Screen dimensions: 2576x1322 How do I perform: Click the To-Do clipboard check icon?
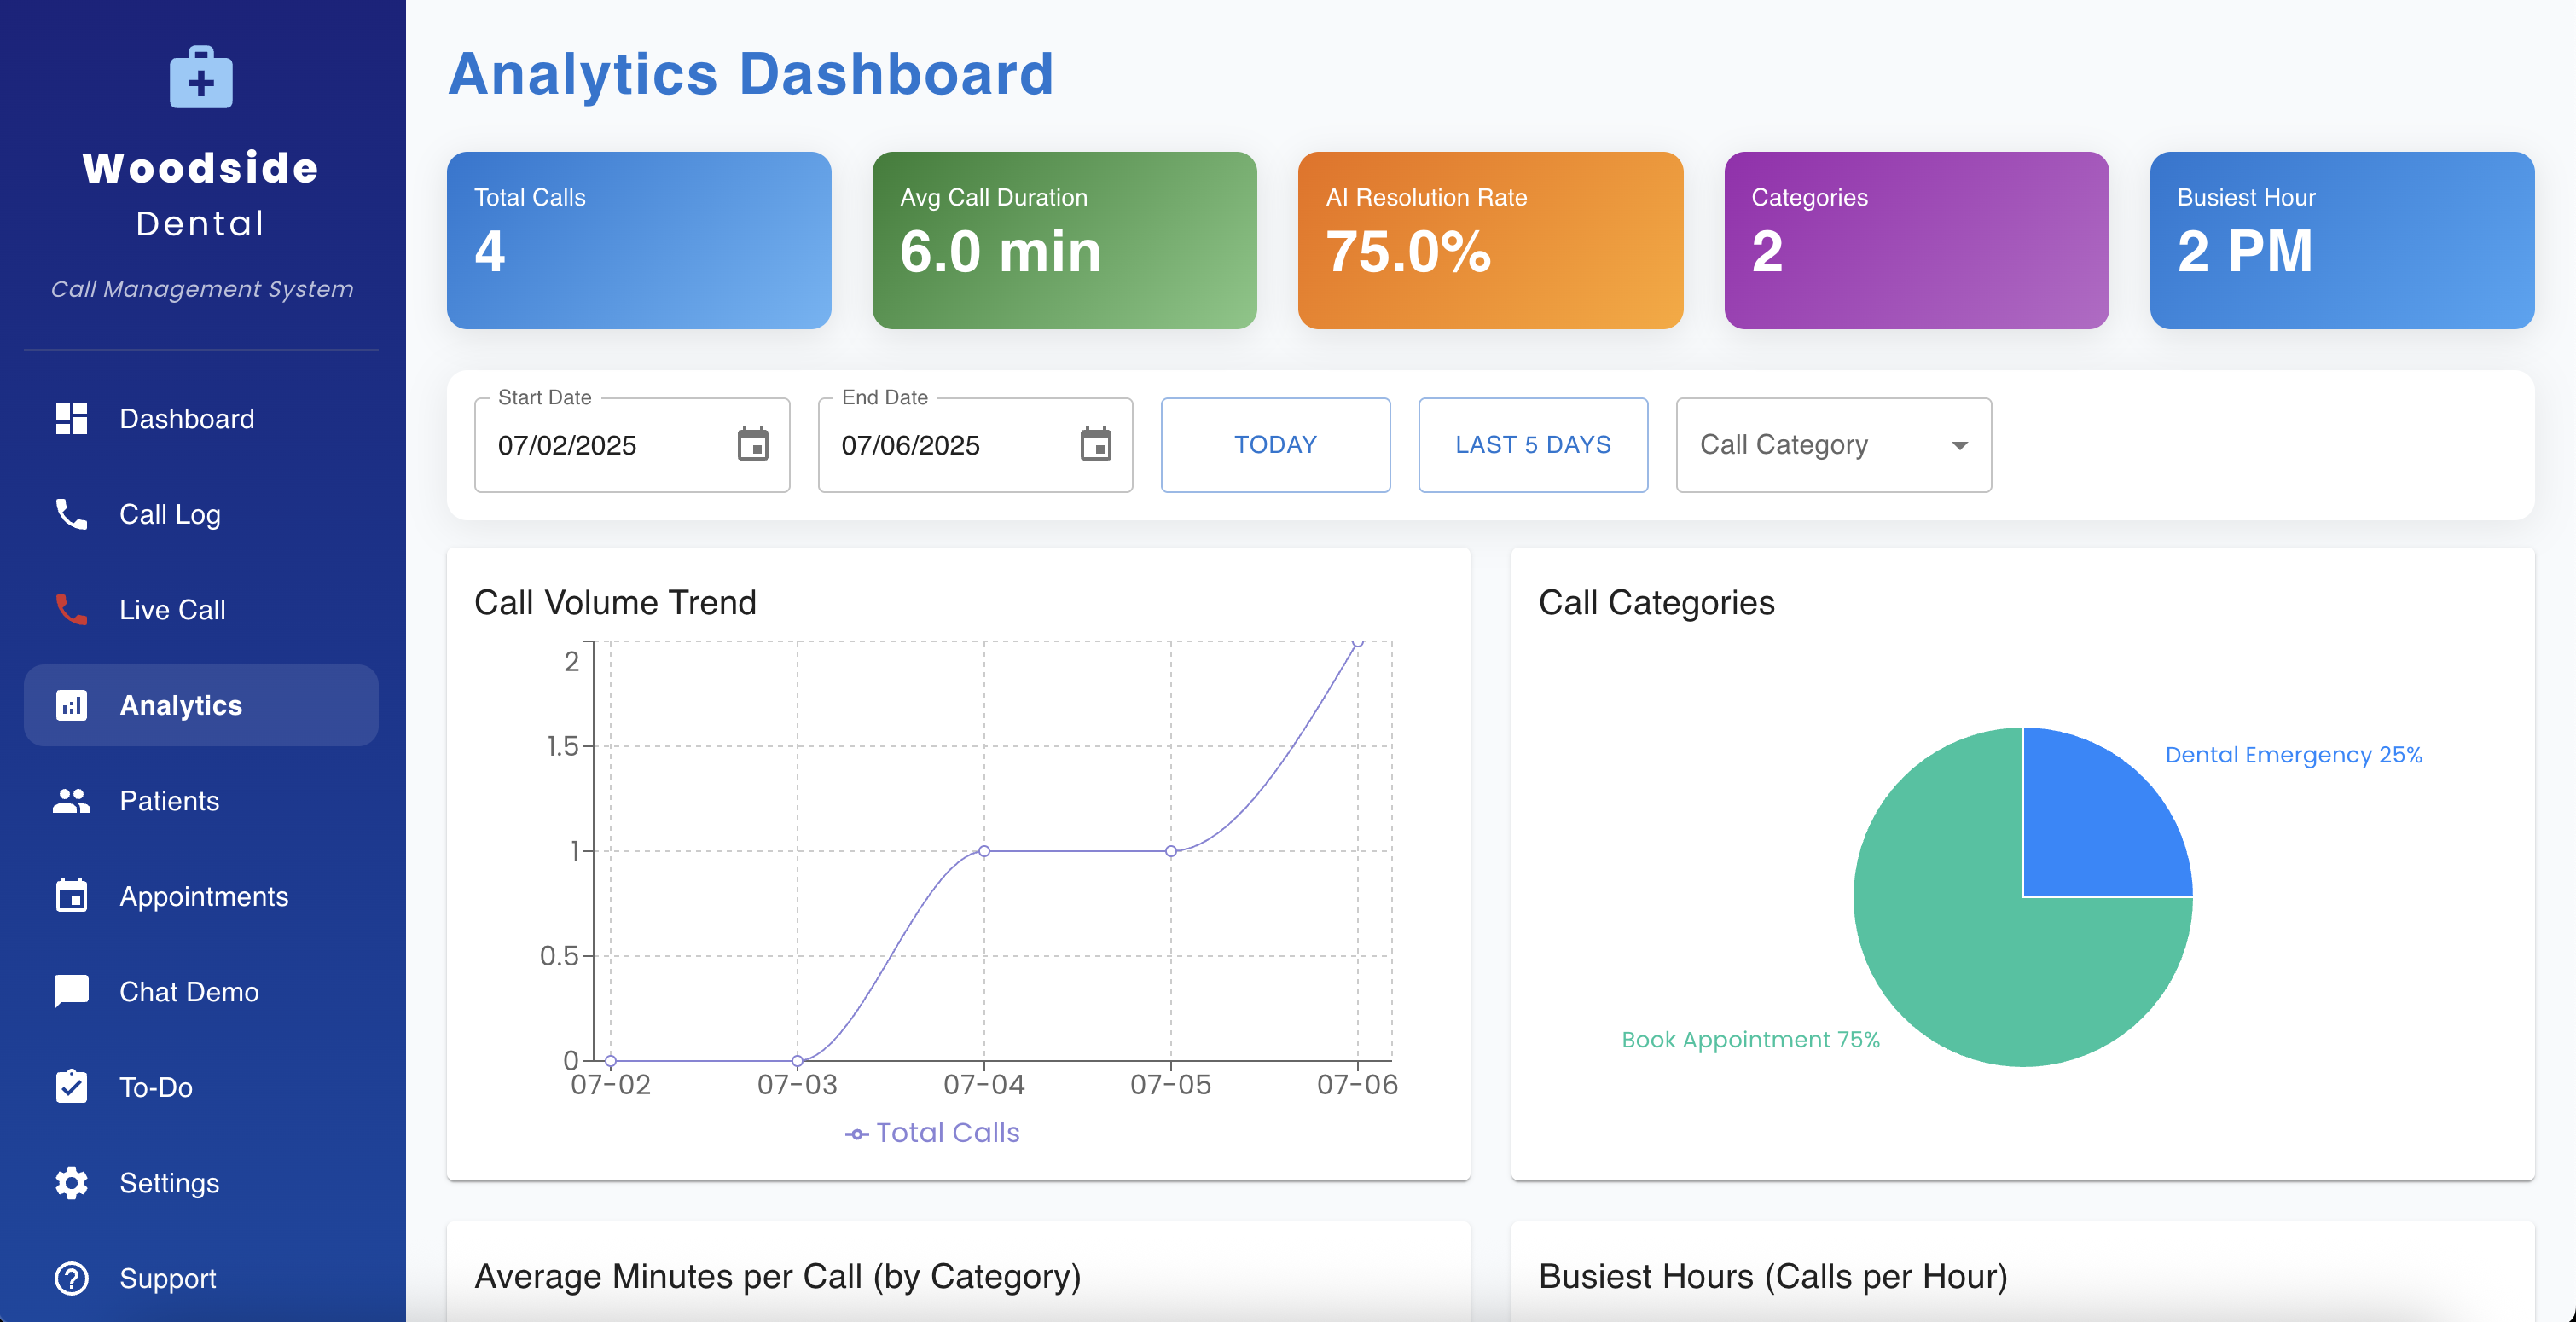(x=71, y=1087)
